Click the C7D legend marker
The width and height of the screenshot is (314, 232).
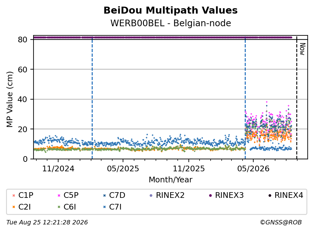[x=104, y=195]
